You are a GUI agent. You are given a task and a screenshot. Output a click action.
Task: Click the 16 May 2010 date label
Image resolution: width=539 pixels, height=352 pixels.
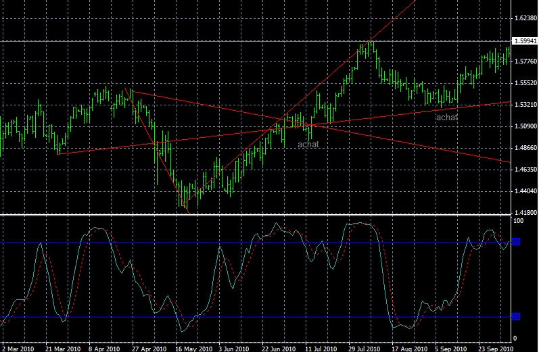pos(194,349)
